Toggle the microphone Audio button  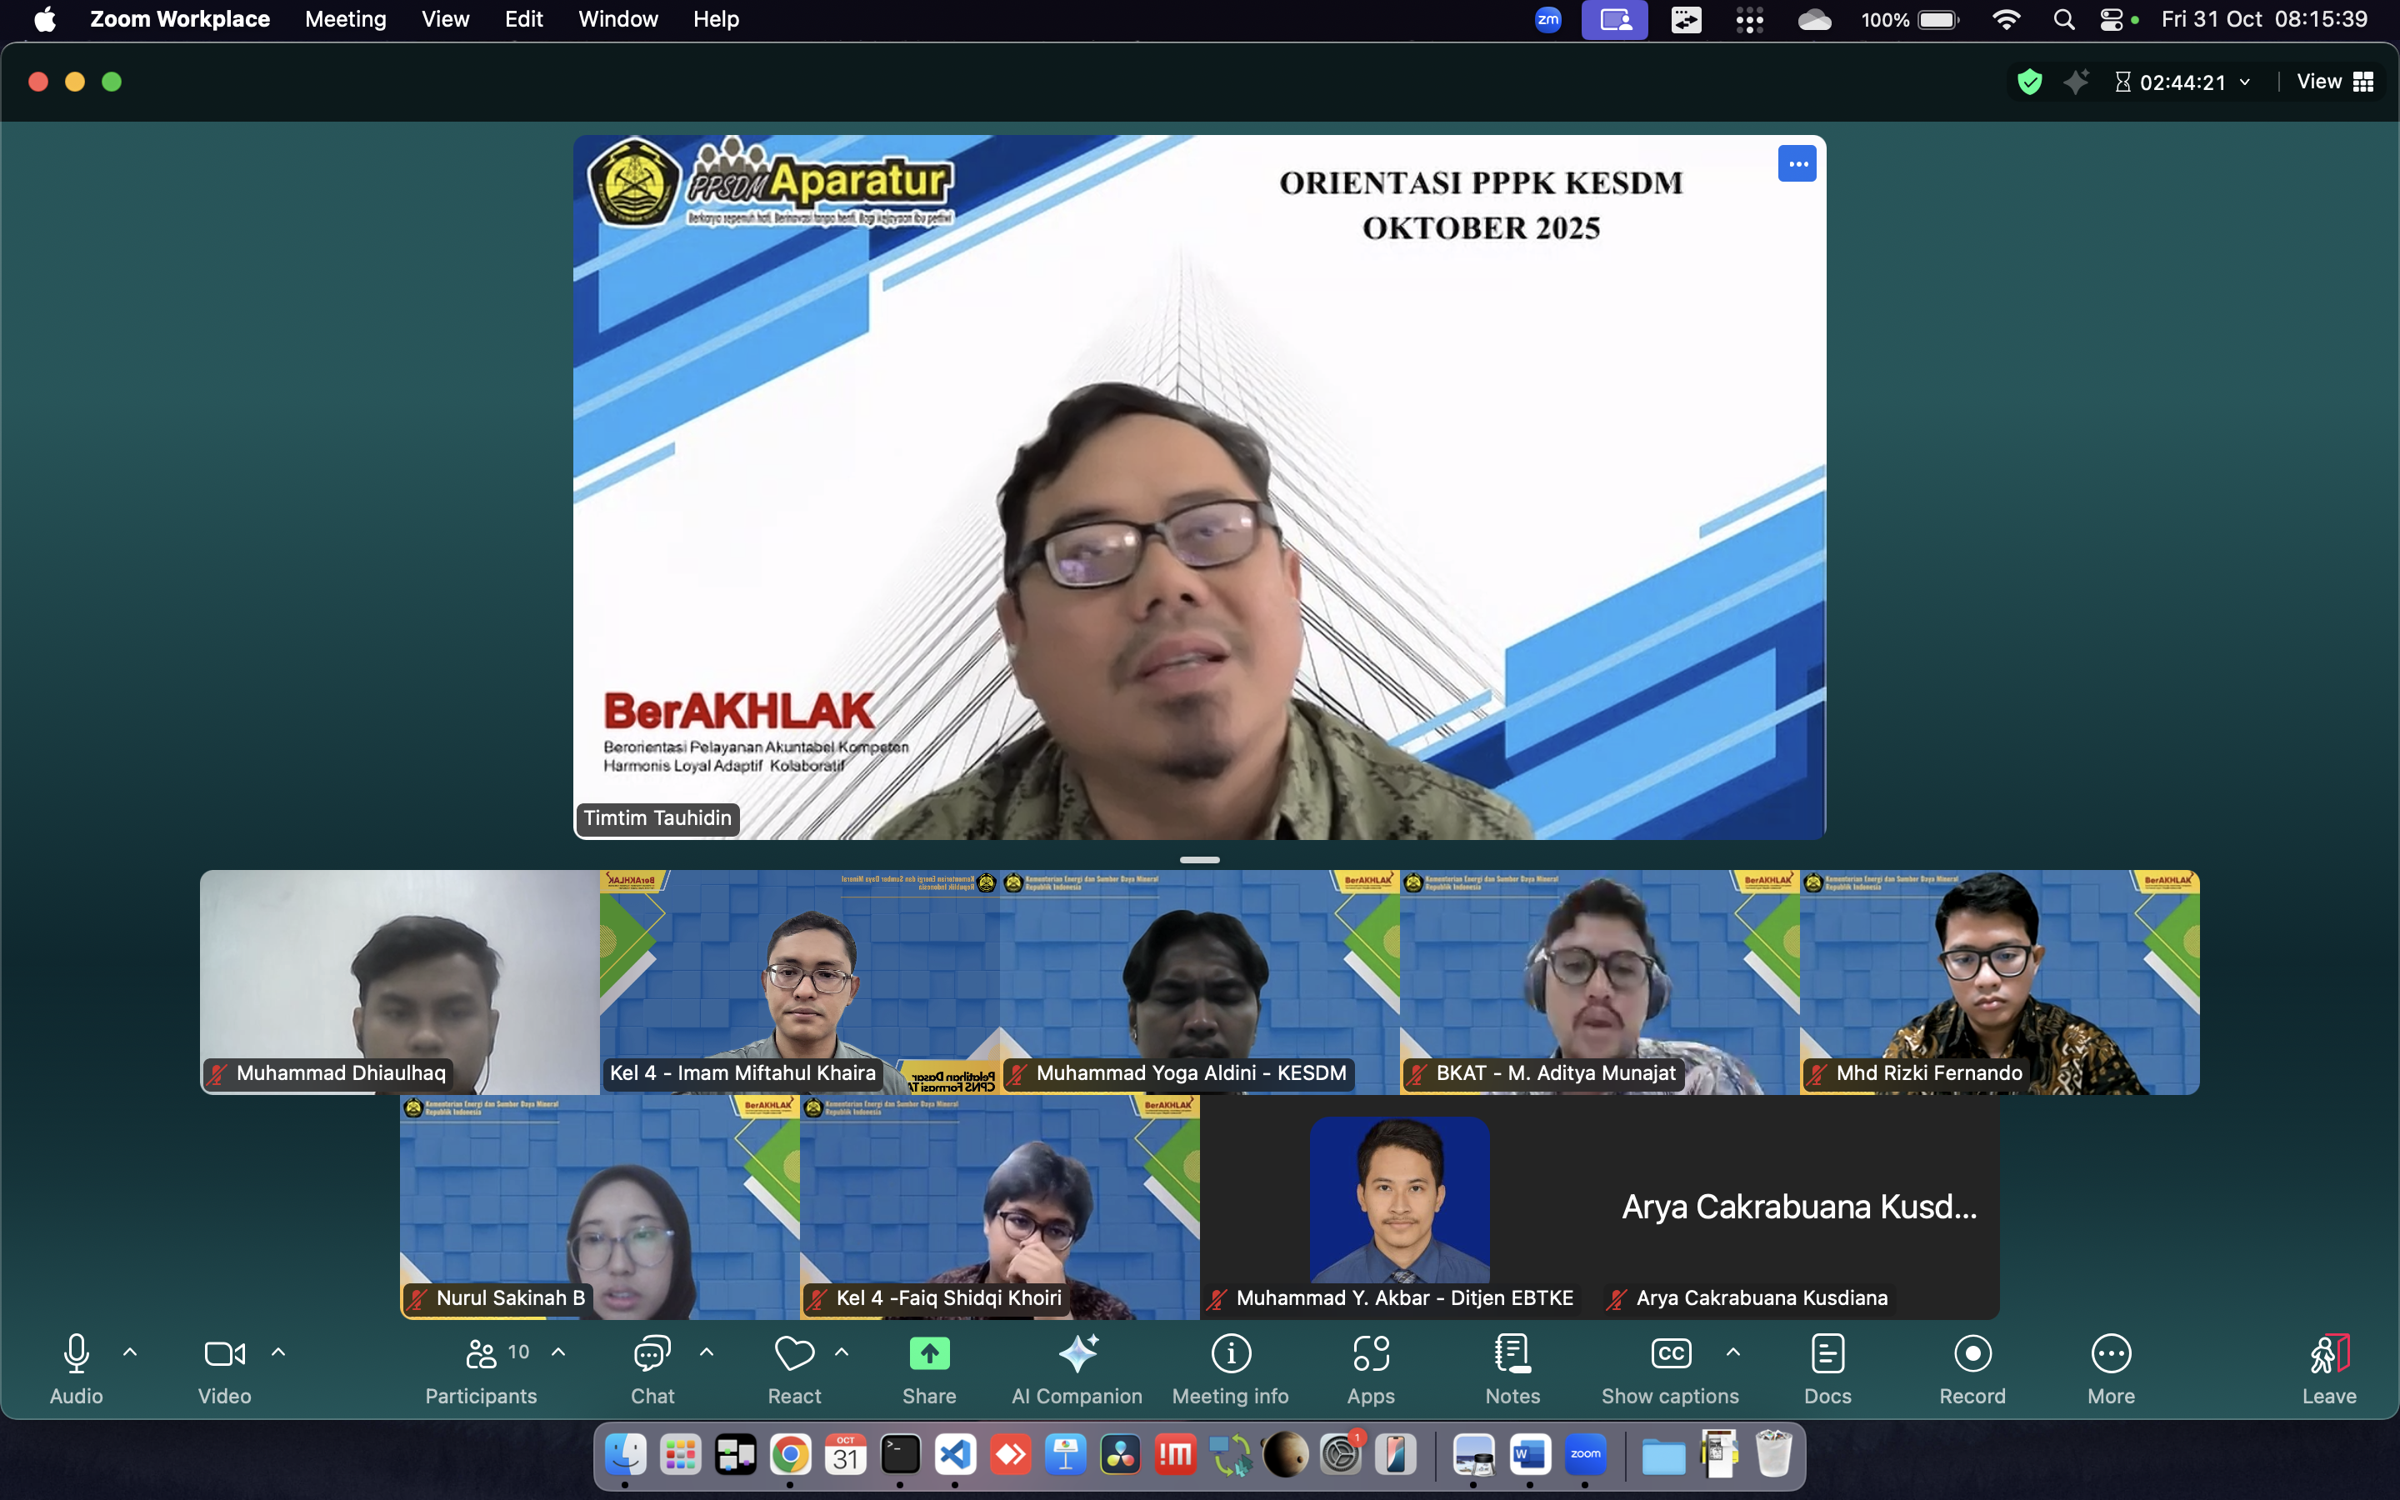77,1355
